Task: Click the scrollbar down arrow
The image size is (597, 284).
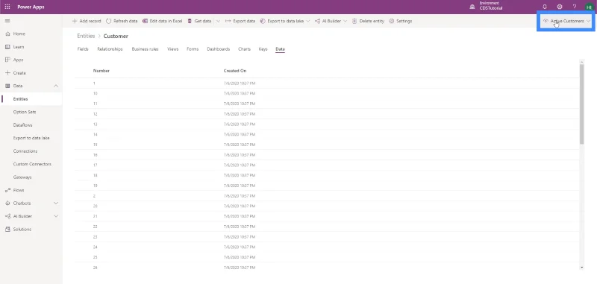Action: (x=581, y=268)
